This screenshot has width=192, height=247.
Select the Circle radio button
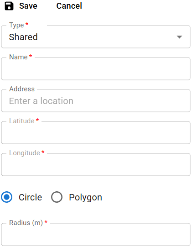6,197
